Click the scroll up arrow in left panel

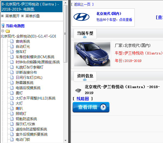[x=65, y=3]
